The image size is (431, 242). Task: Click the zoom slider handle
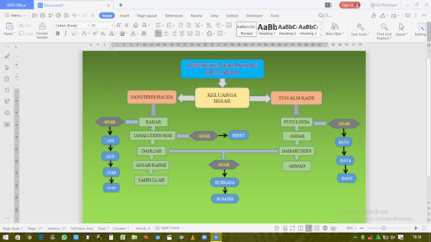click(384, 228)
